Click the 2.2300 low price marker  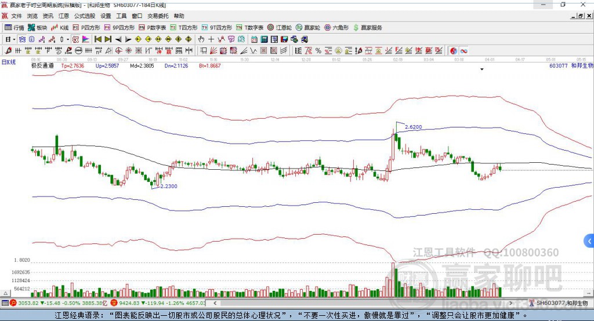169,186
